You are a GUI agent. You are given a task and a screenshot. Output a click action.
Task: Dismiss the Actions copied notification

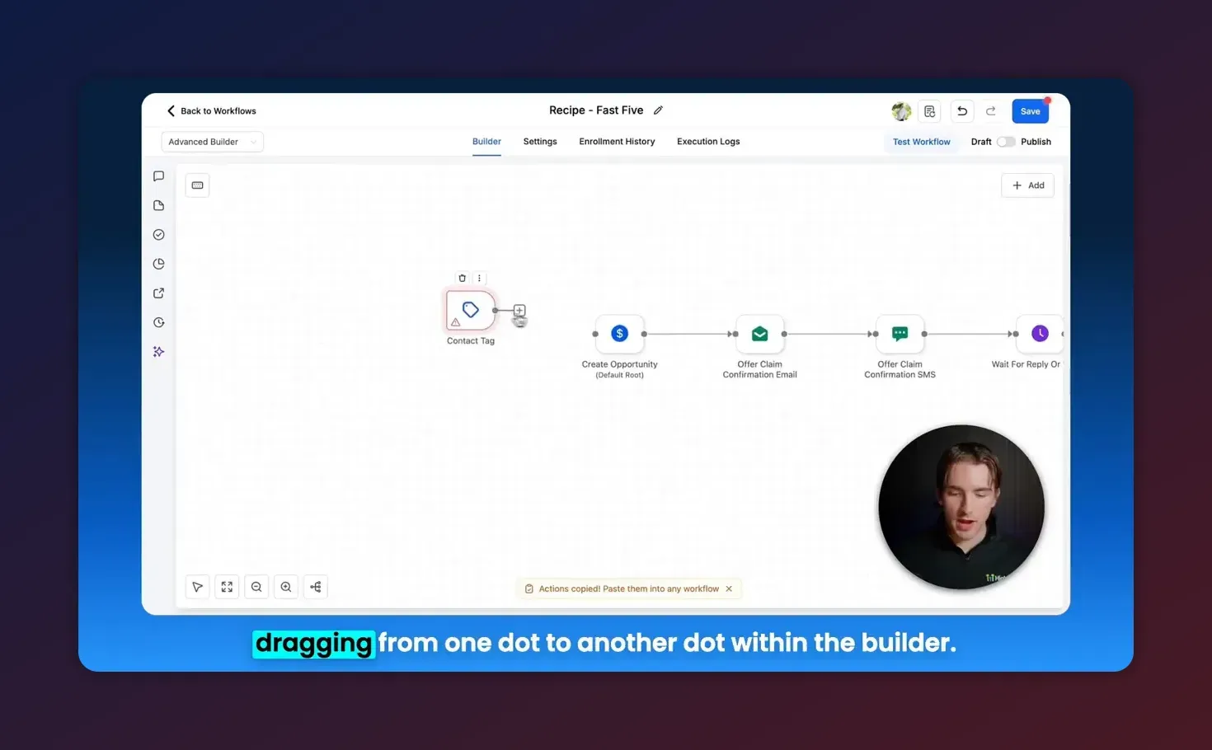point(729,588)
